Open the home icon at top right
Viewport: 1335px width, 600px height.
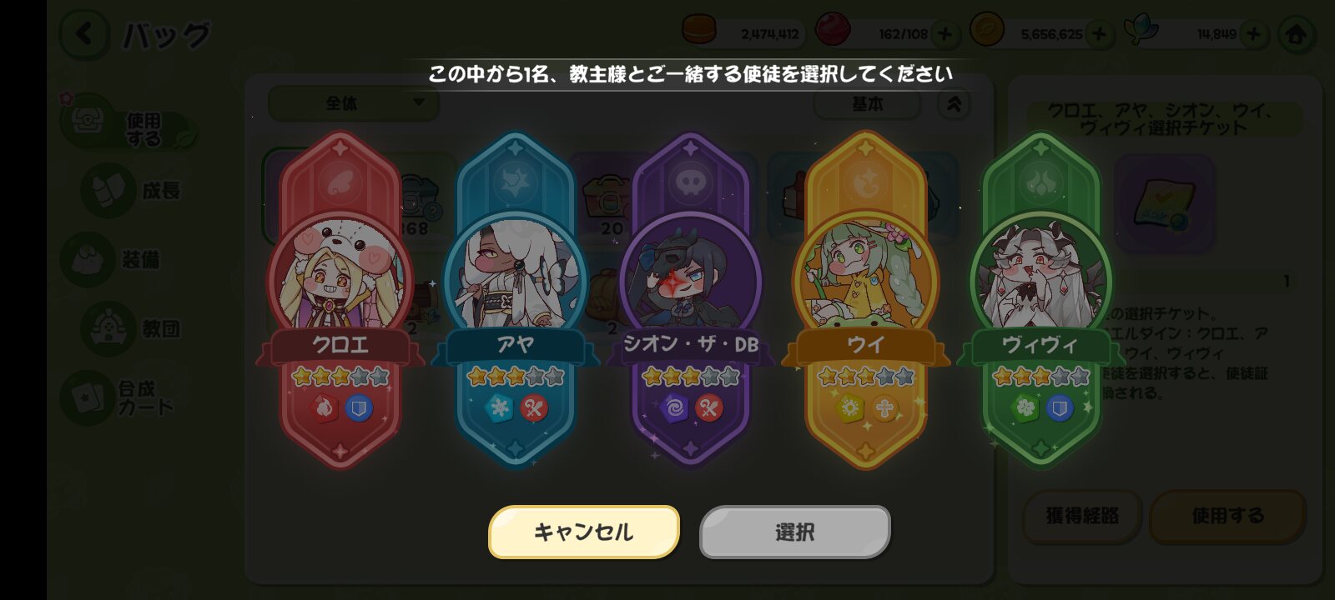pos(1296,34)
